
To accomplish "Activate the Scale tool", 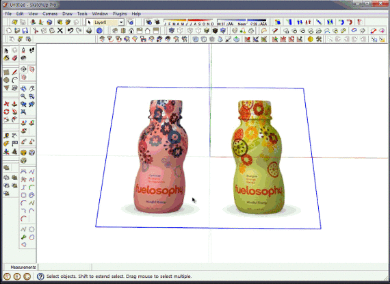I will 6,119.
